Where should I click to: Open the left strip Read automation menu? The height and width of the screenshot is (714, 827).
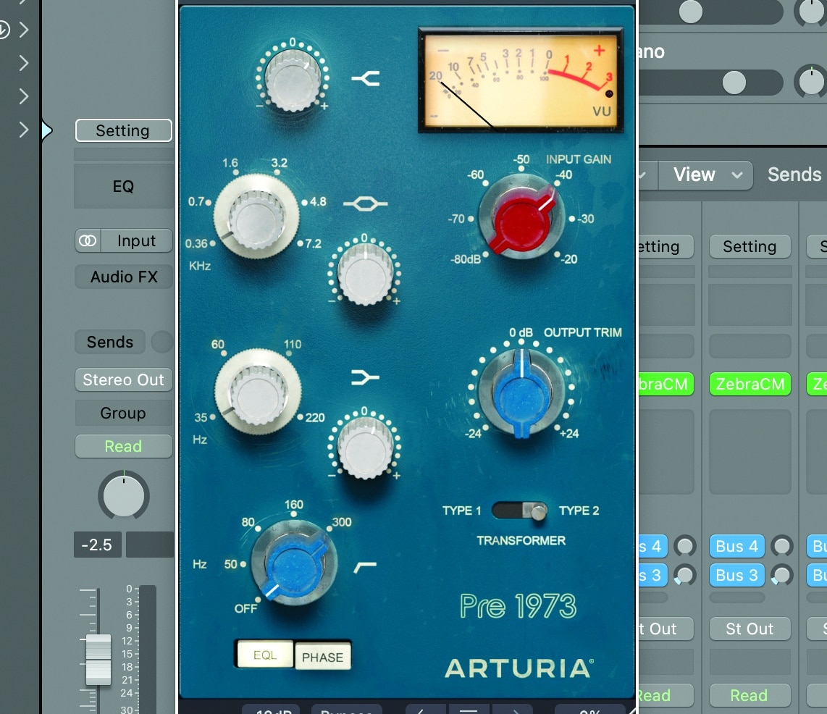point(123,446)
